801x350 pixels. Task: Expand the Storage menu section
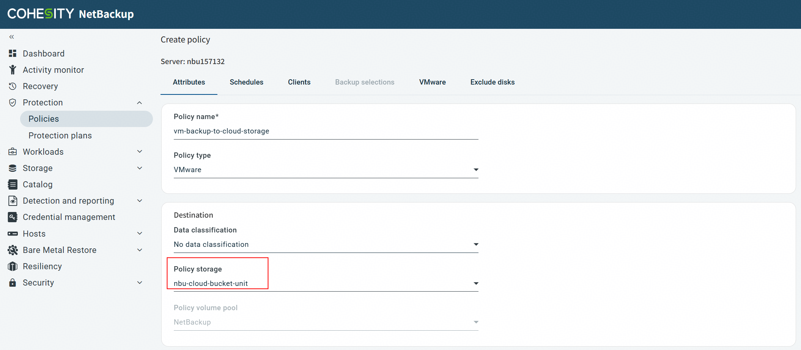[x=140, y=168]
